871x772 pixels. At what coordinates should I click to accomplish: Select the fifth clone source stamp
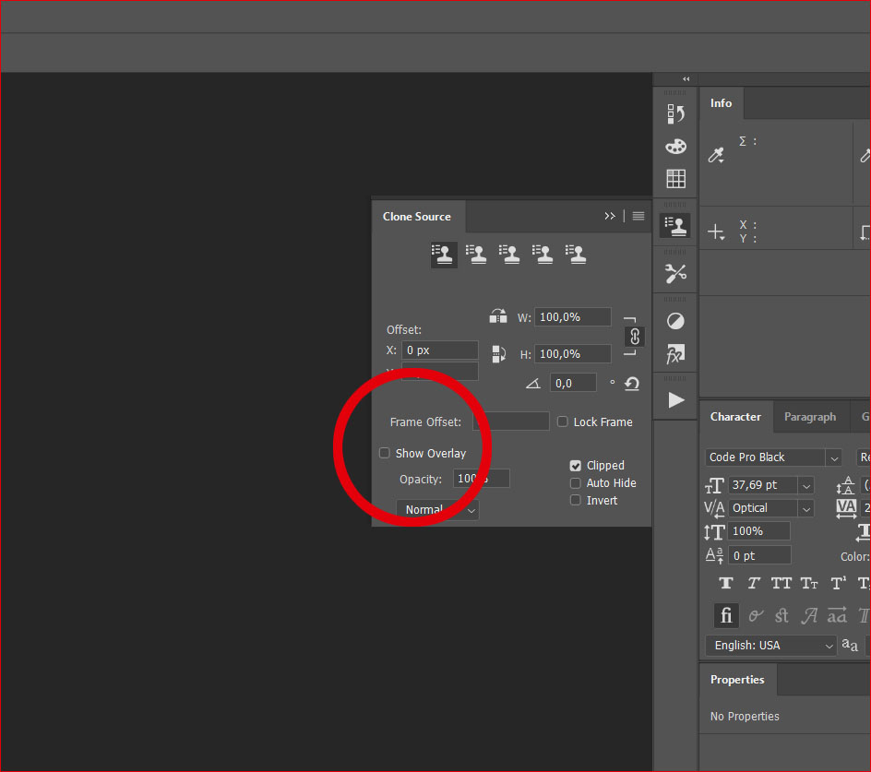point(576,255)
